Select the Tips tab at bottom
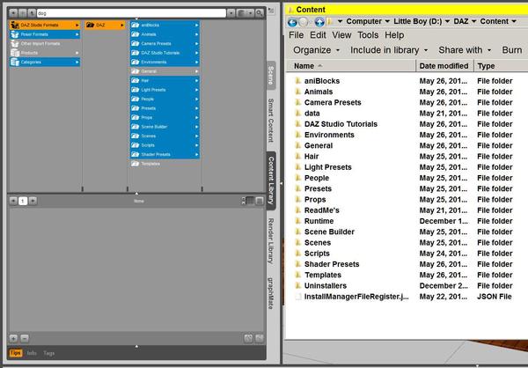The width and height of the screenshot is (528, 368). pos(16,353)
